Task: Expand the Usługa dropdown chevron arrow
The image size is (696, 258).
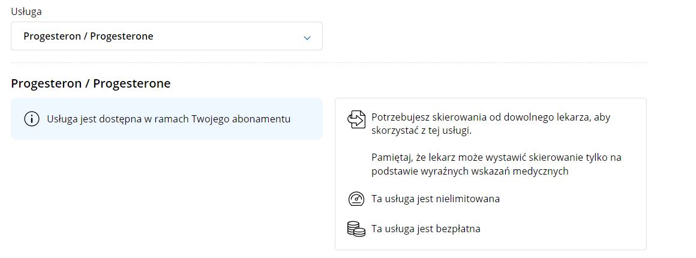Action: [x=307, y=38]
